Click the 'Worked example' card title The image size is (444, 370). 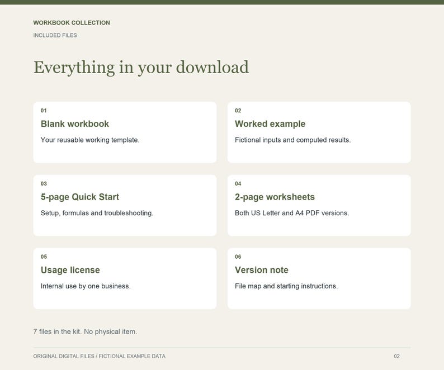(x=270, y=124)
